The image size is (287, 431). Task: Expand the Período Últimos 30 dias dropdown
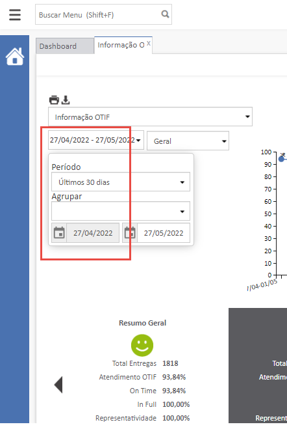(121, 182)
